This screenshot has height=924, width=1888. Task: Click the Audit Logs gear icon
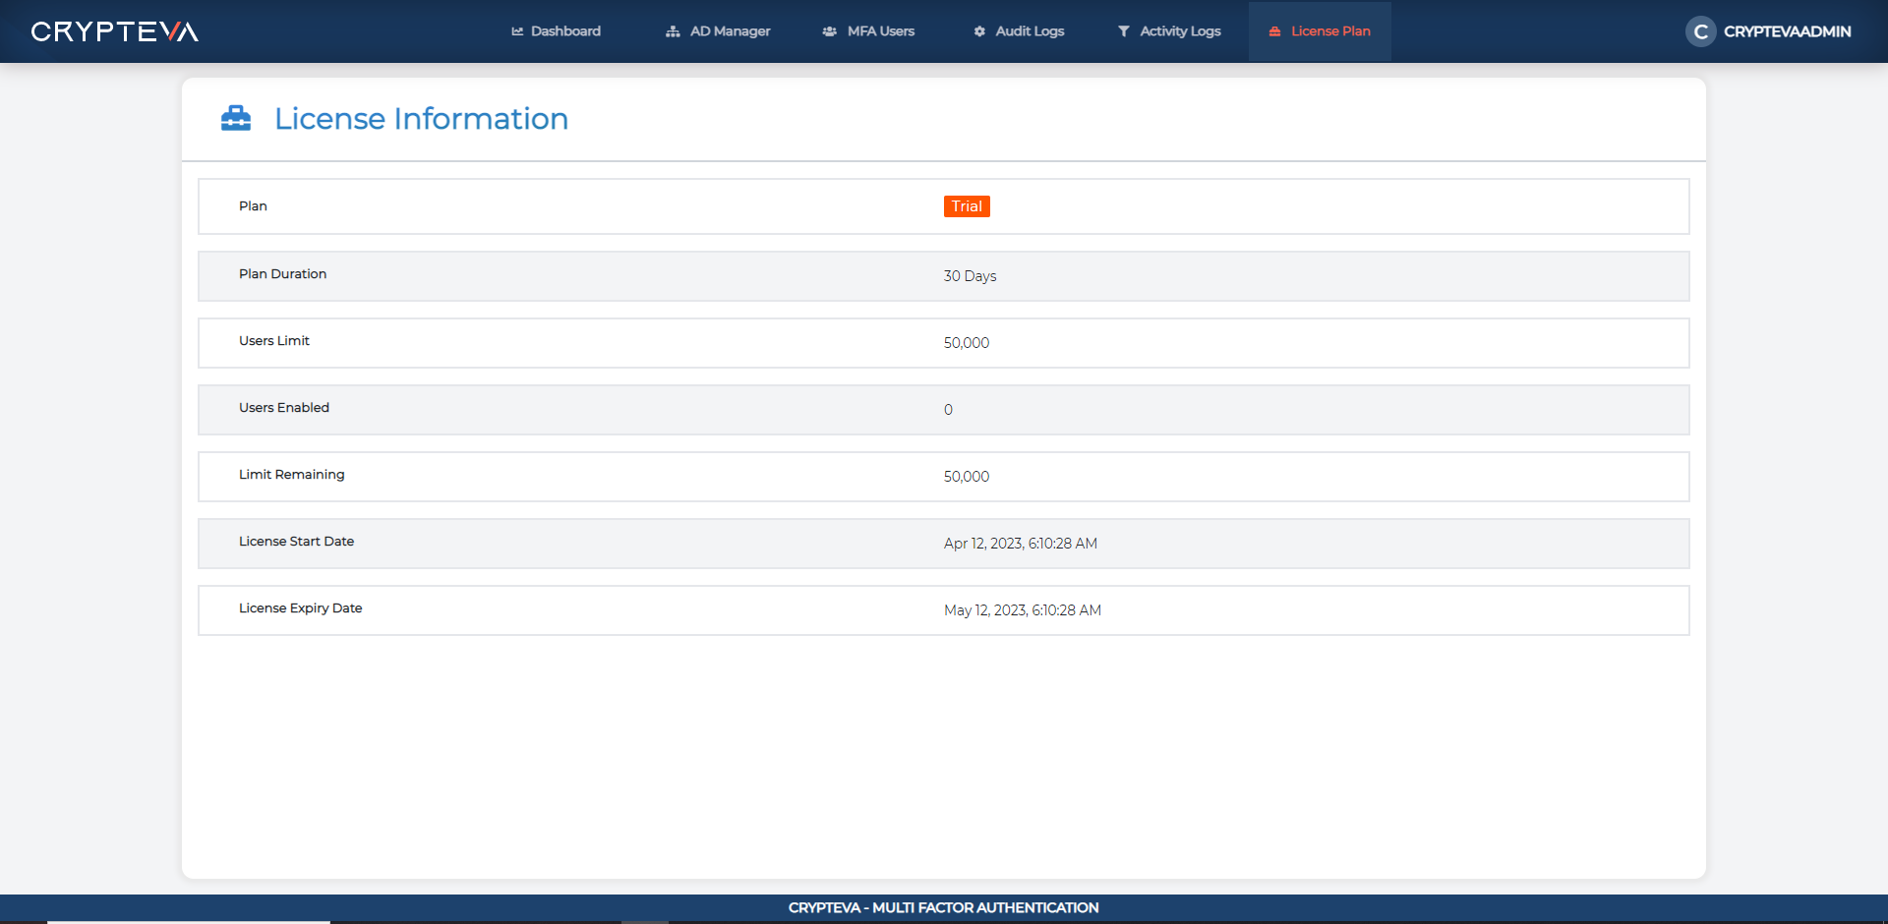[979, 31]
